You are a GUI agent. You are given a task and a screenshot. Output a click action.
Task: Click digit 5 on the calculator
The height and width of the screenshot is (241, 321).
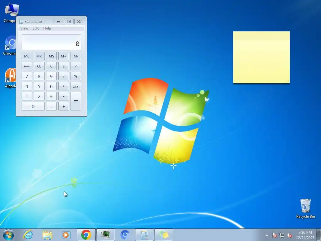point(39,86)
